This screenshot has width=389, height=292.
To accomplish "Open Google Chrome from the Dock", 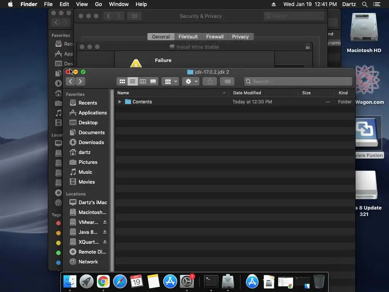I will click(103, 282).
